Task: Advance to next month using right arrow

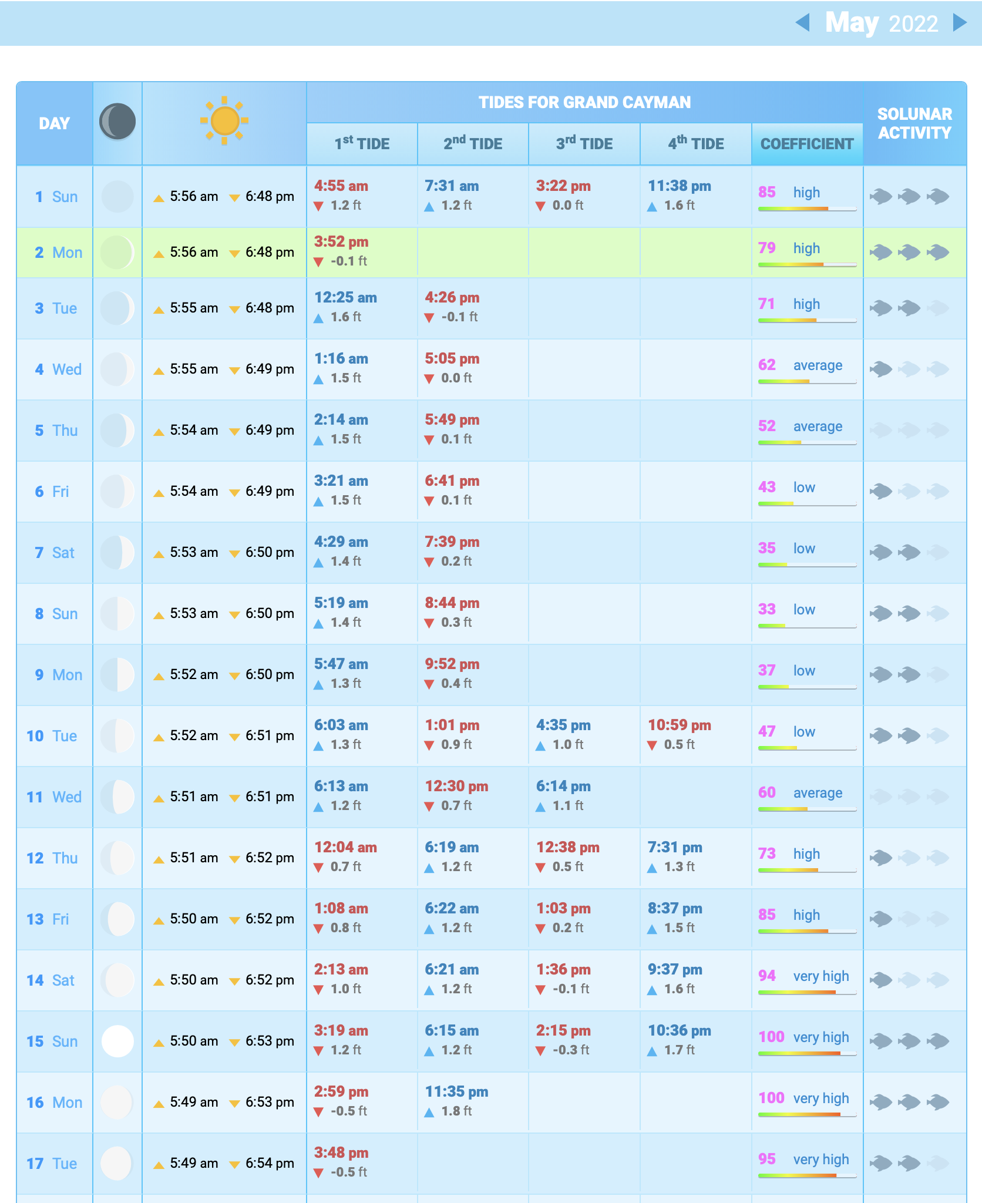Action: (960, 23)
